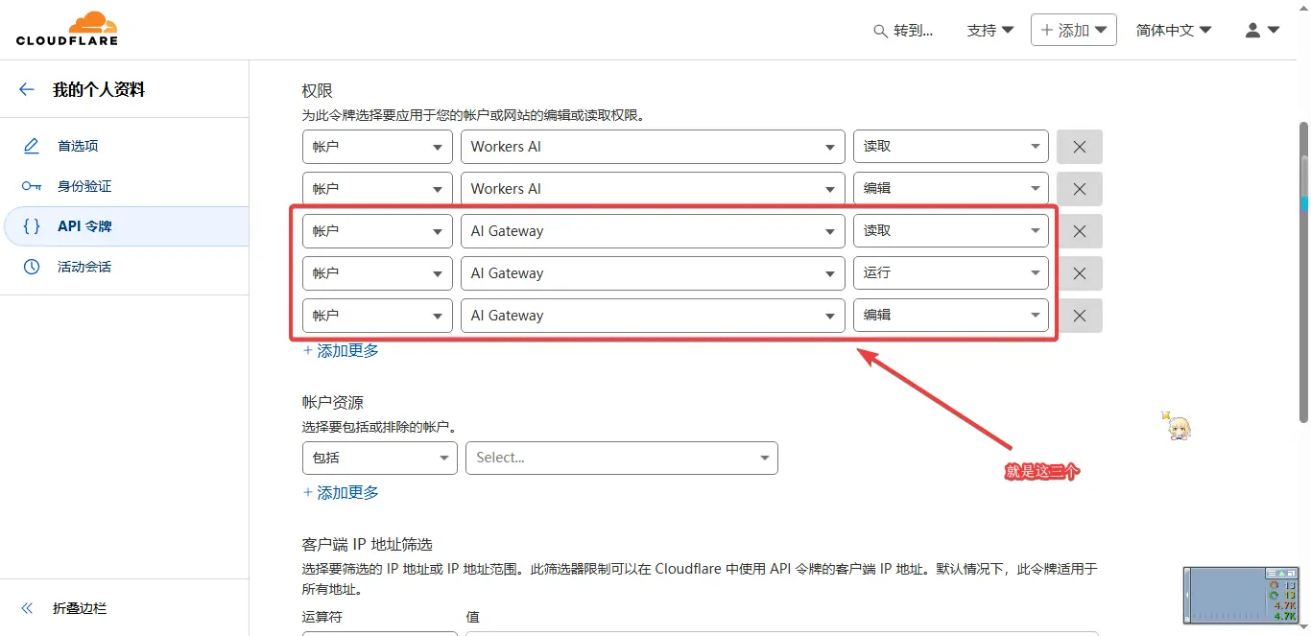Click the 添加 button in the header
1311x636 pixels.
tap(1074, 30)
